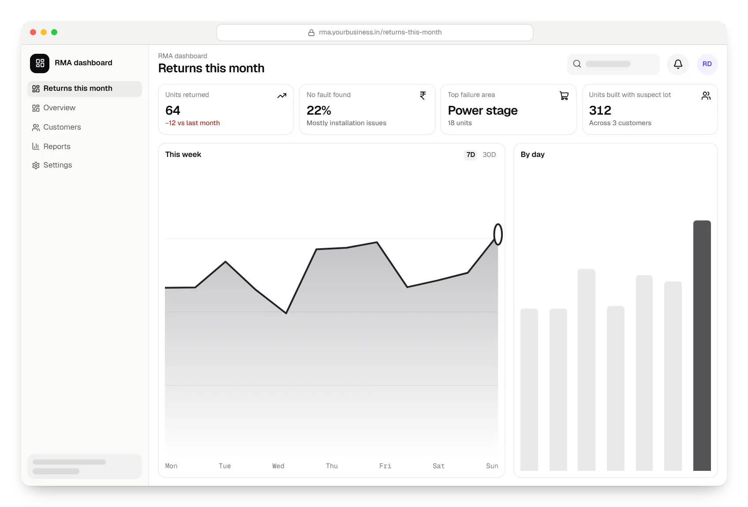Focus the search field
The image size is (748, 507).
(x=613, y=64)
